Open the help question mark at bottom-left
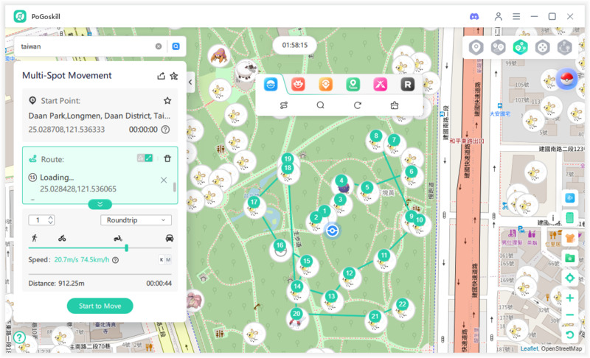 tap(19, 337)
